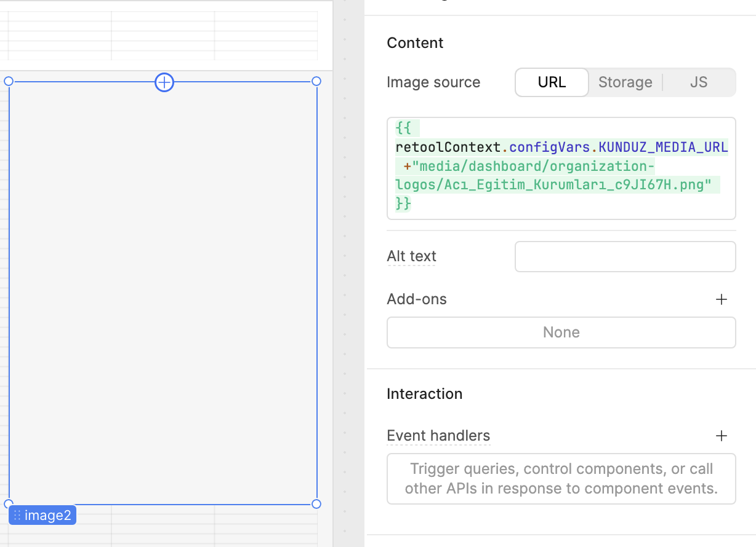Image resolution: width=756 pixels, height=547 pixels.
Task: Switch image source to JS
Action: [x=699, y=82]
